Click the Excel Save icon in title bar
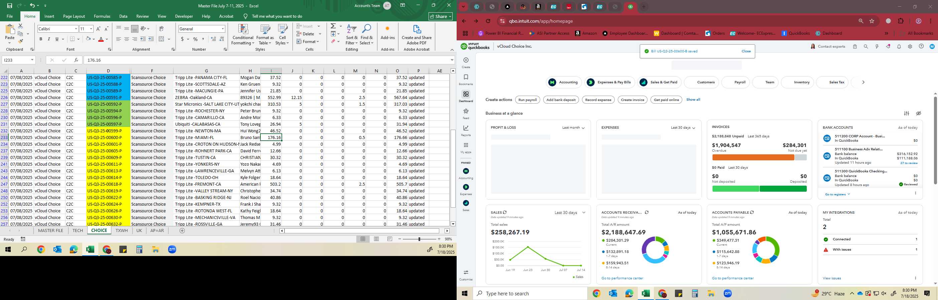Screen dimensions: 938x300 point(9,5)
